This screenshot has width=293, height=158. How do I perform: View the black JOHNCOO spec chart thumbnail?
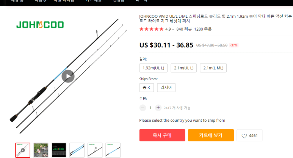[x=59, y=150]
